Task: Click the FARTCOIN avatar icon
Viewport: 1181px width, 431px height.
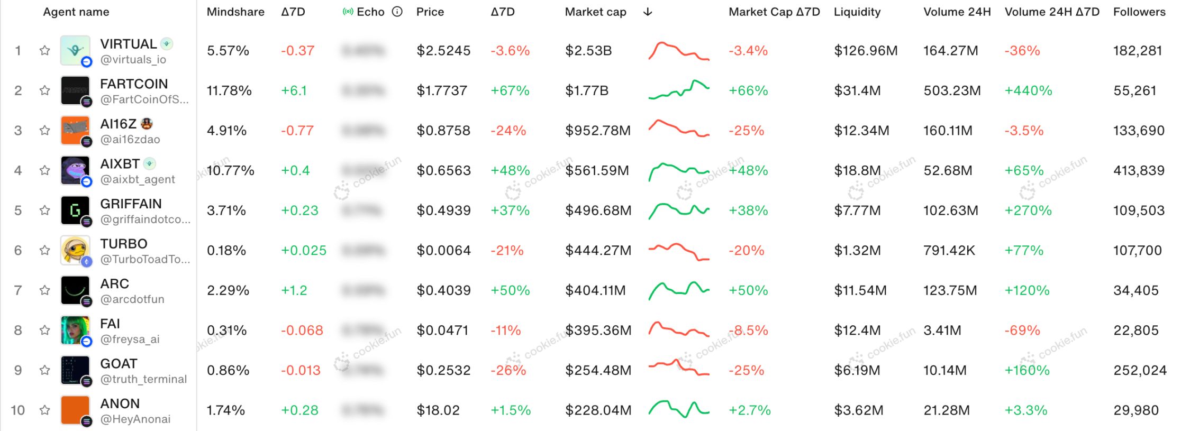Action: point(75,90)
